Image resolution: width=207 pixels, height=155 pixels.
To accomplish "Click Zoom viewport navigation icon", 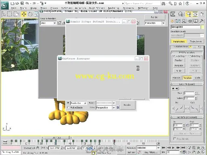I will pos(189,148).
